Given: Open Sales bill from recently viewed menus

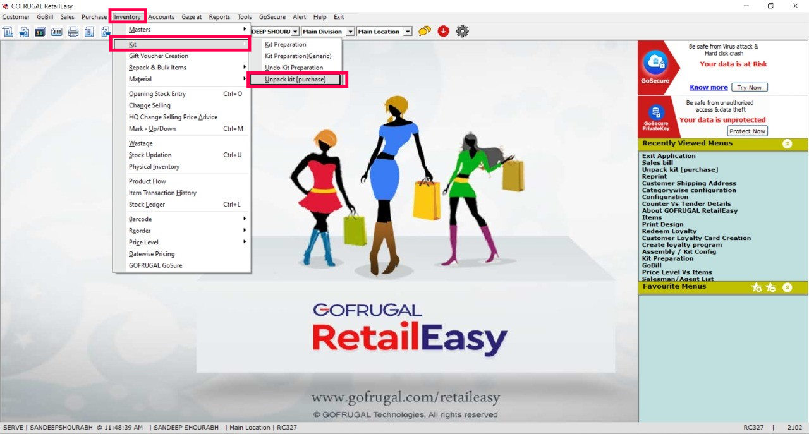Looking at the screenshot, I should point(657,163).
